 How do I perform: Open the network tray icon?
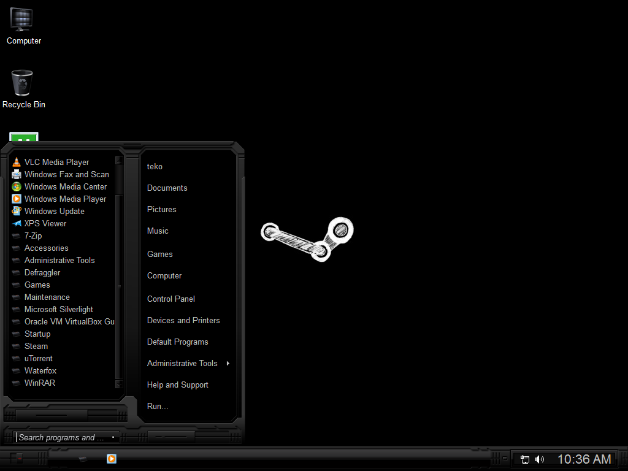tap(525, 459)
